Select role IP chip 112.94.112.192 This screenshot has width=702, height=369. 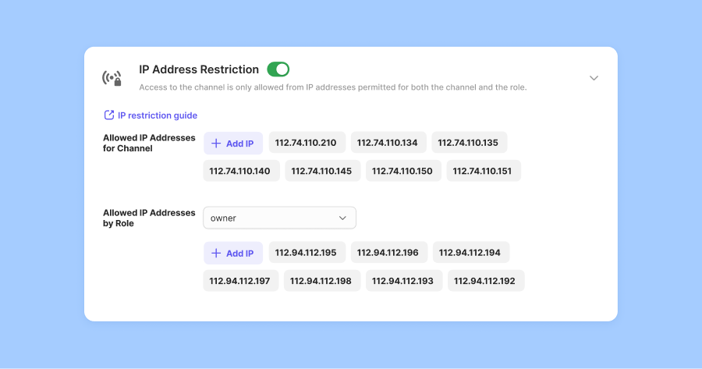pos(486,281)
